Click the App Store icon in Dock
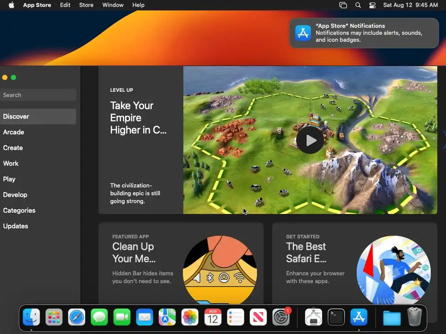The width and height of the screenshot is (446, 334). 359,317
